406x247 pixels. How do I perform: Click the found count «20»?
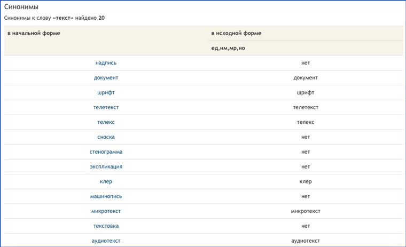click(101, 18)
